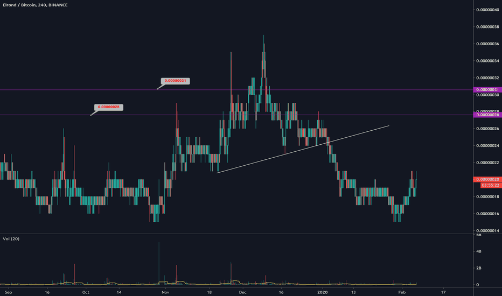Viewport: 502px width, 296px height.
Task: Click the purple 0.00000028 price axis label
Action: point(487,115)
